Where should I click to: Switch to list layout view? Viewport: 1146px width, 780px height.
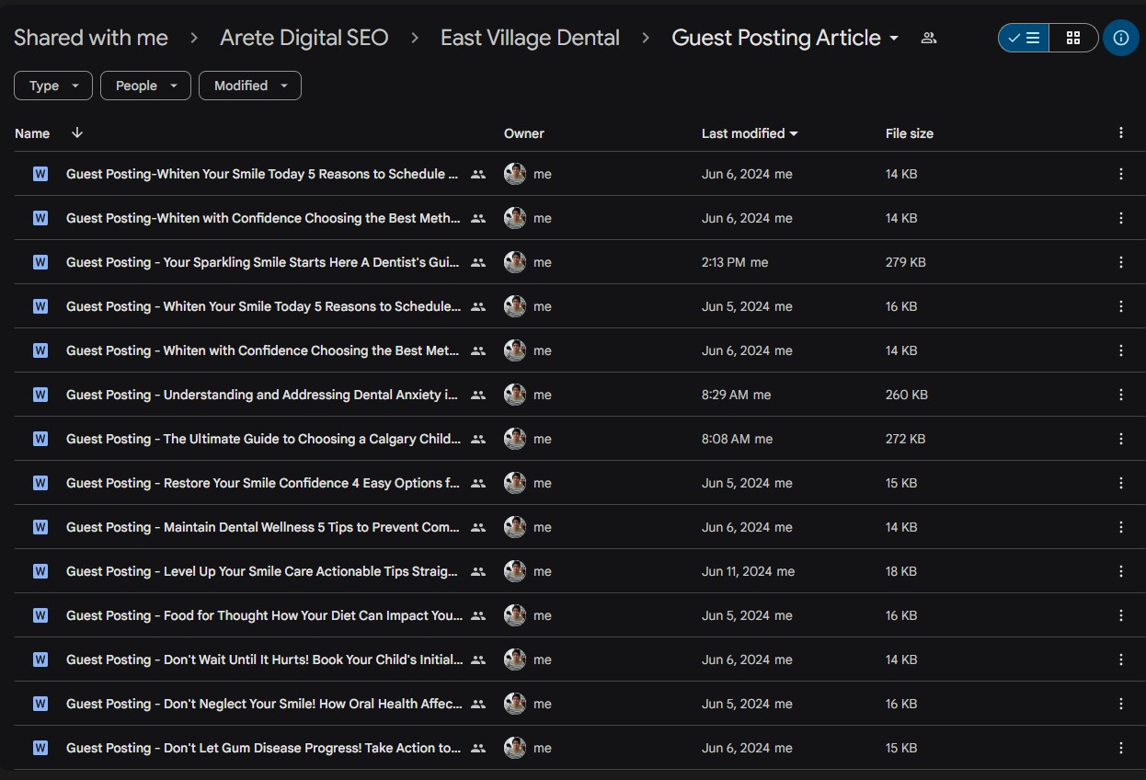tap(1024, 38)
